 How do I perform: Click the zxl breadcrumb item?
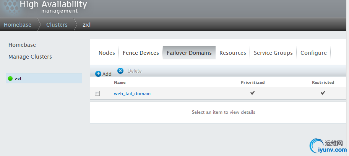click(87, 25)
